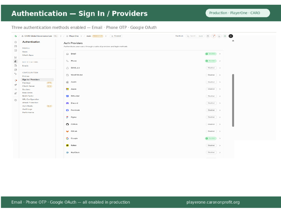This screenshot has width=281, height=210.
Task: Click the Google logo icon
Action: pyautogui.click(x=67, y=138)
